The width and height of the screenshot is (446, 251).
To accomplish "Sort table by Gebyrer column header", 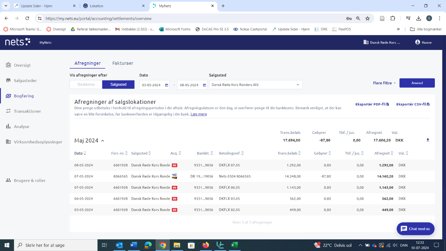I will pyautogui.click(x=323, y=153).
